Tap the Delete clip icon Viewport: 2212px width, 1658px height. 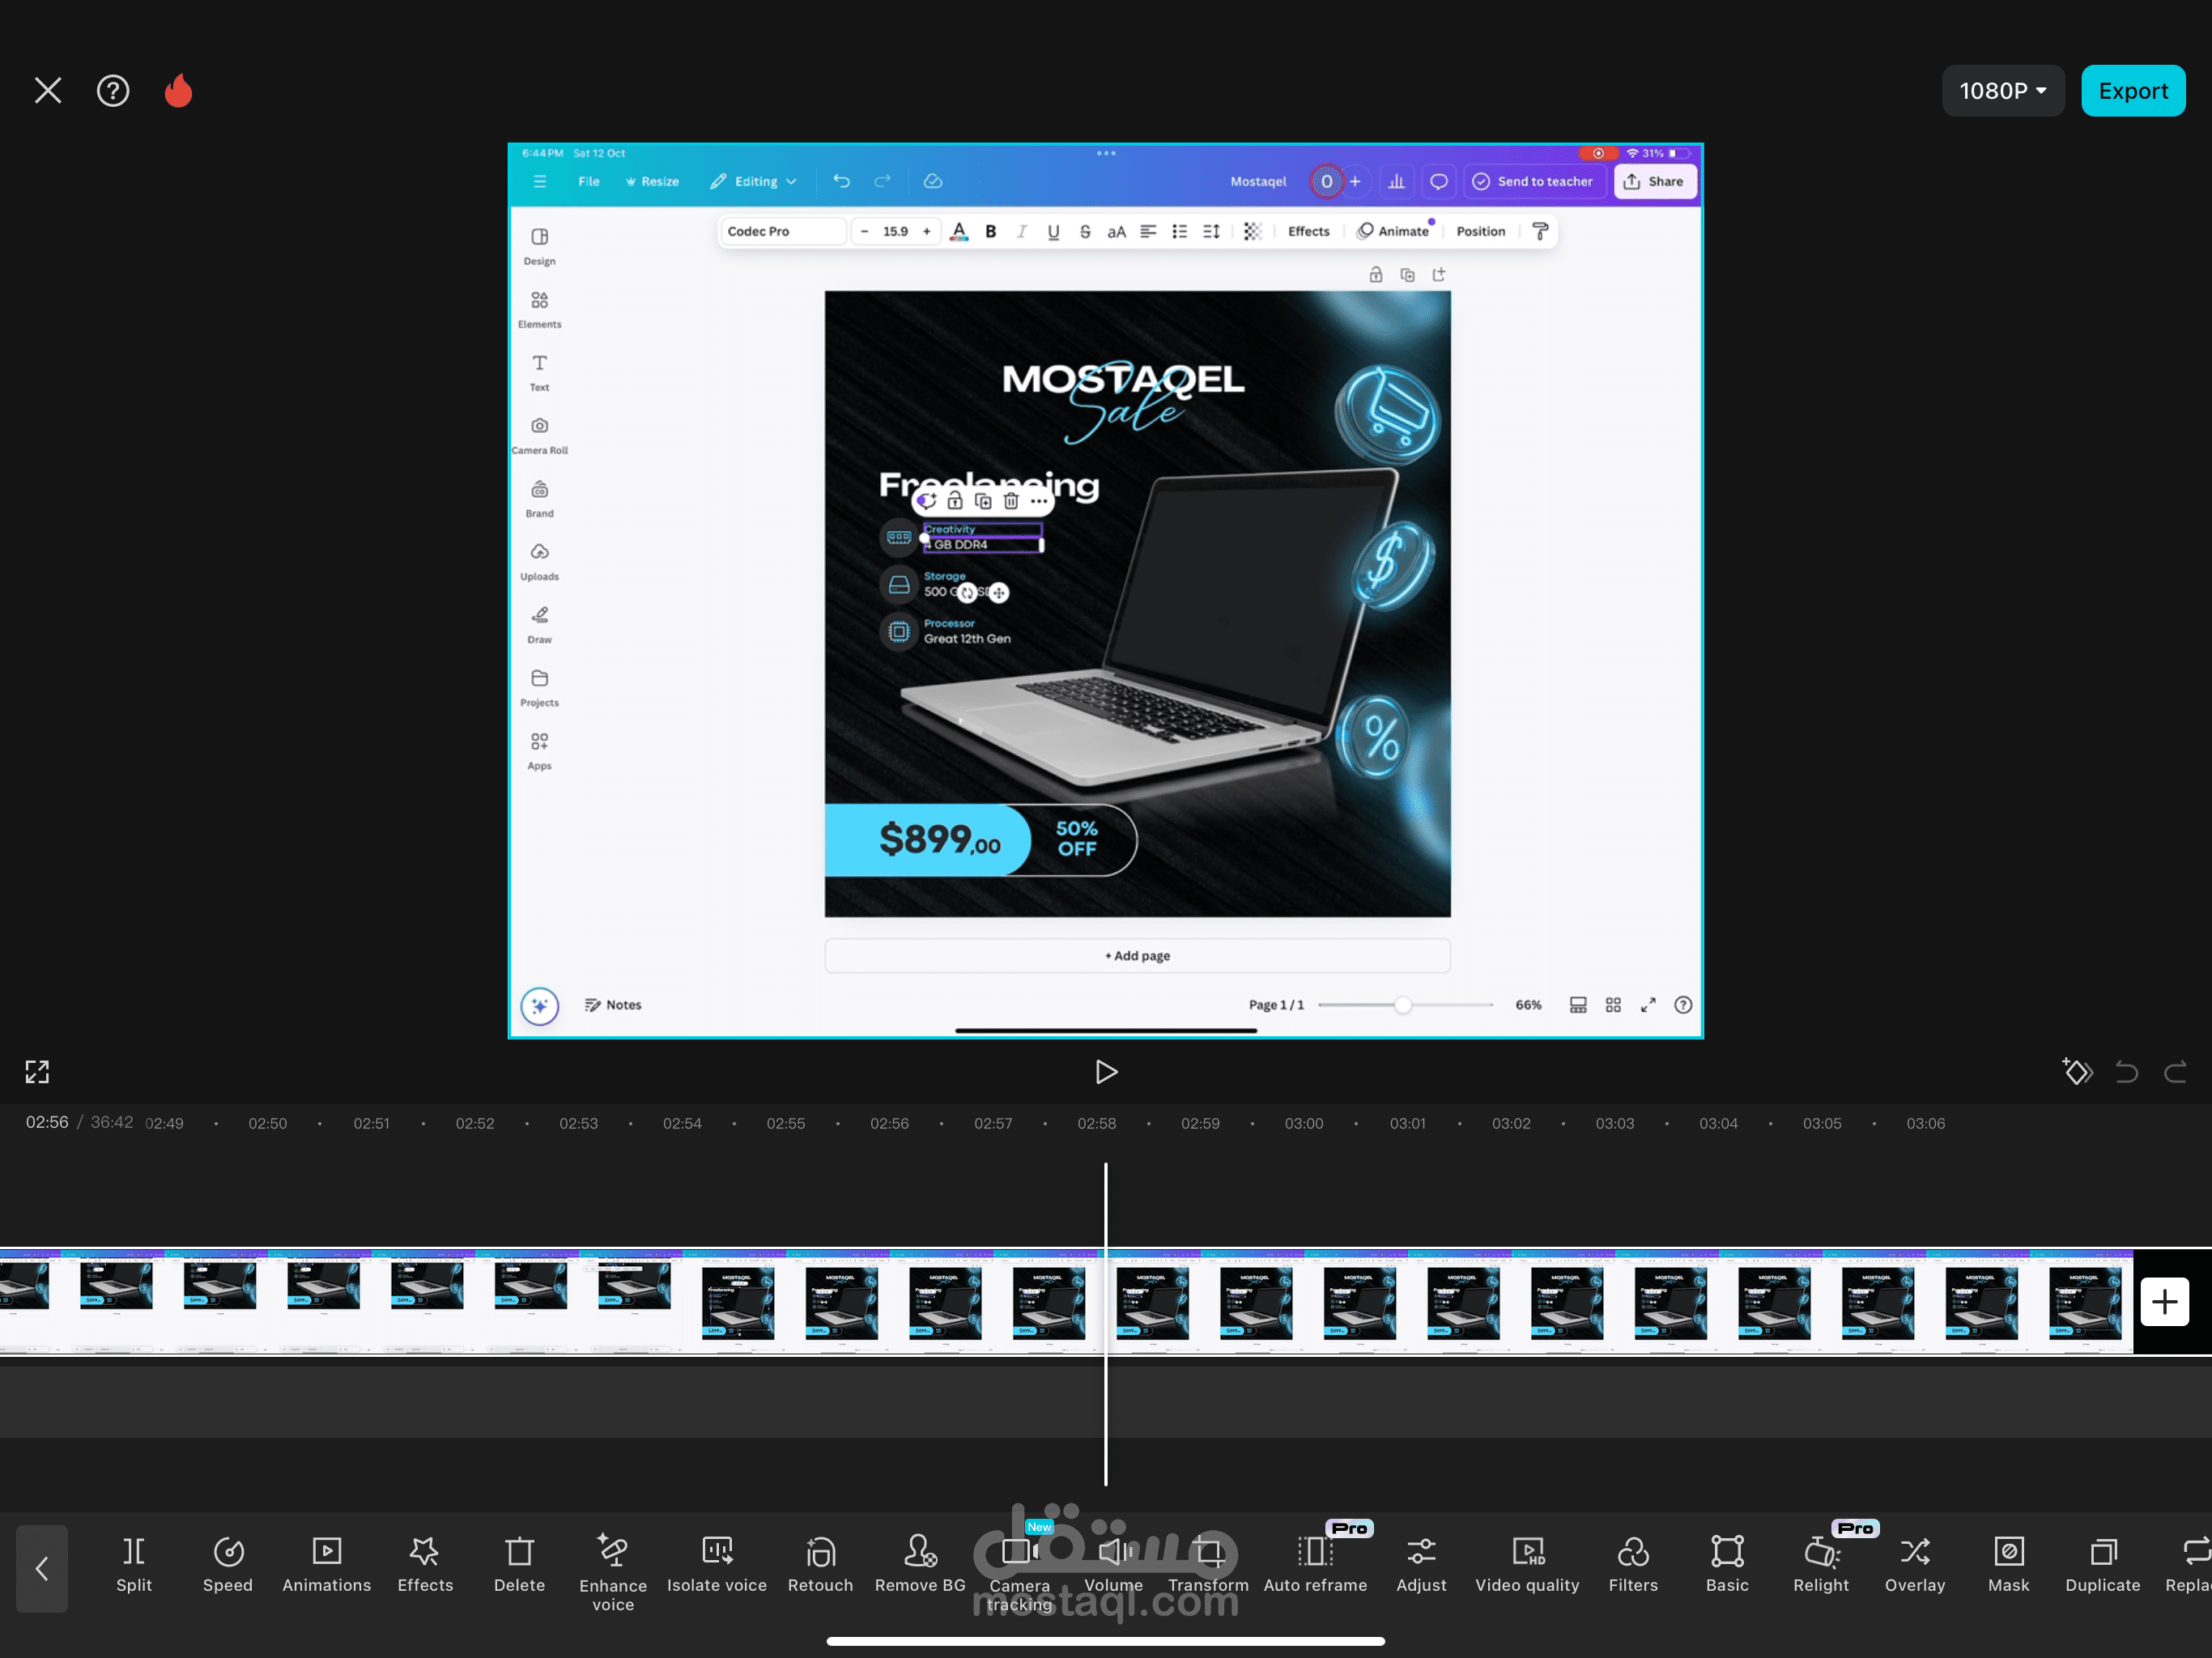click(519, 1564)
